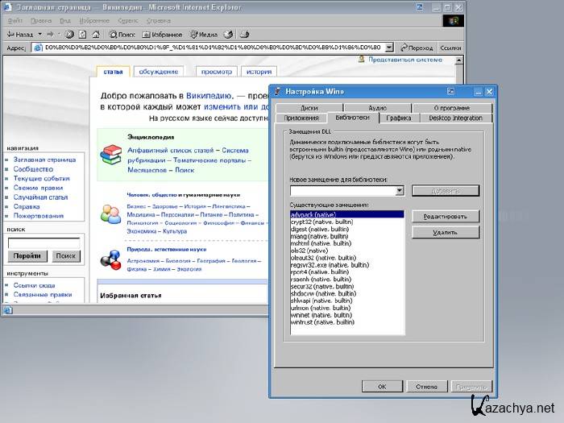Expand the address bar dropdown arrow
This screenshot has width=564, height=423.
click(x=389, y=48)
